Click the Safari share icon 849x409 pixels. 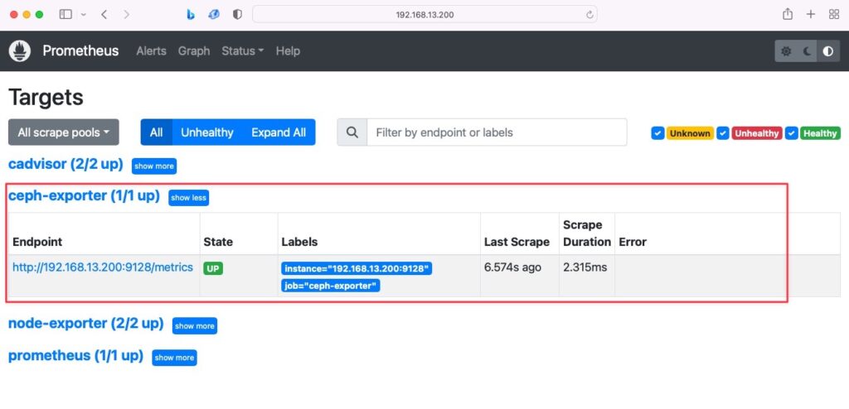coord(788,15)
